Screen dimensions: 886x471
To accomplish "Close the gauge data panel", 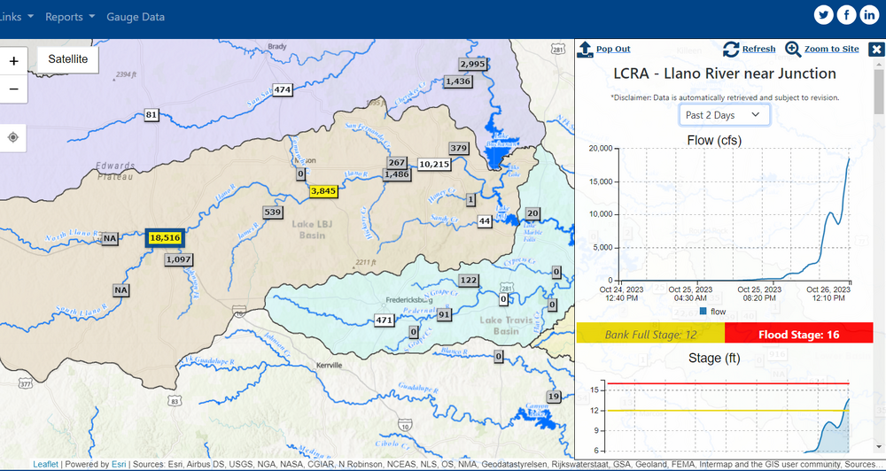I will click(x=876, y=49).
